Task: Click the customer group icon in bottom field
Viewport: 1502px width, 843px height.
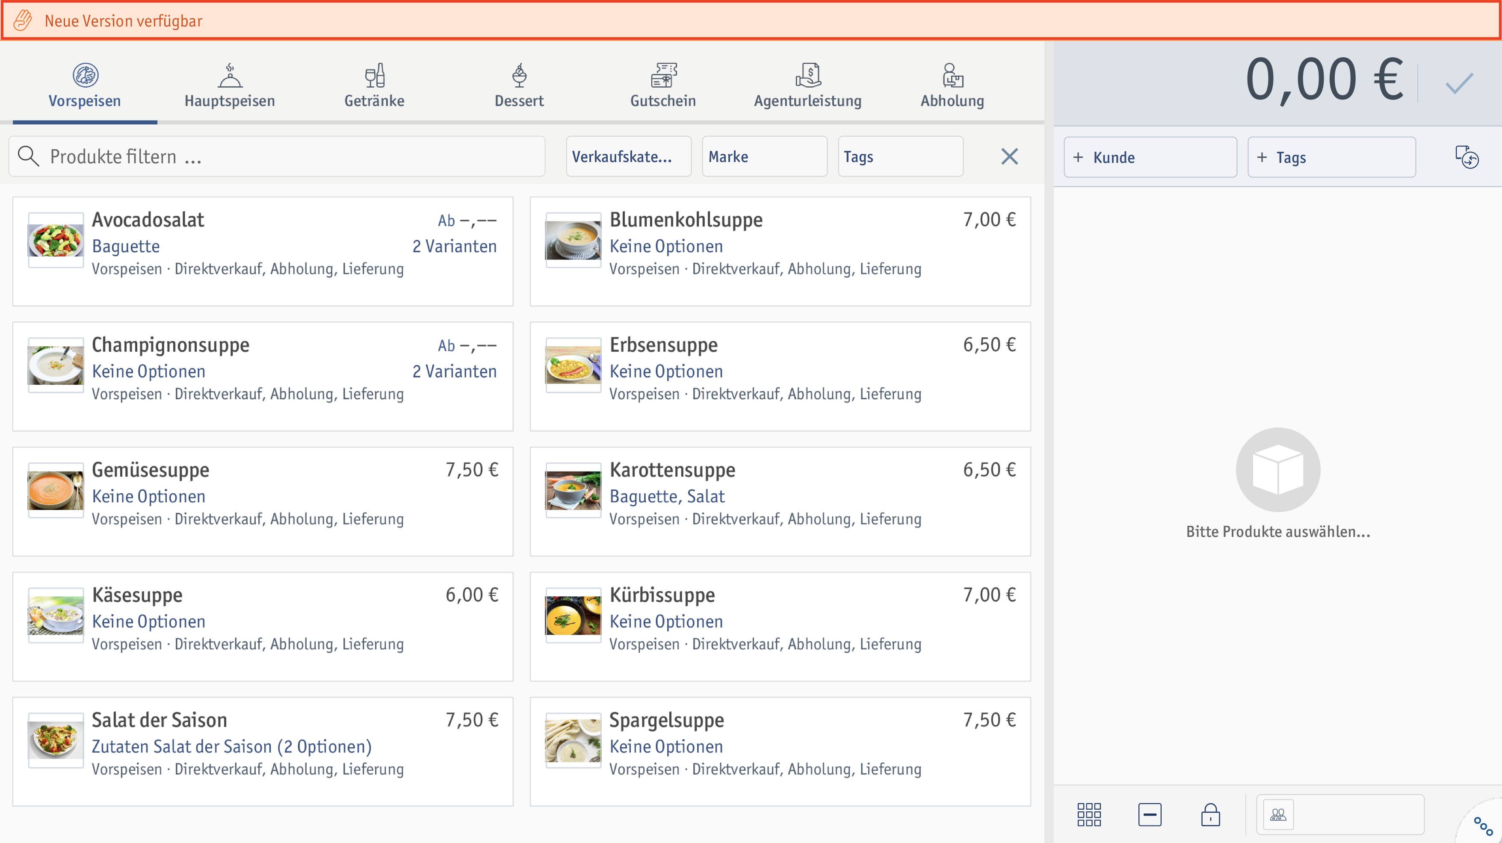Action: (x=1278, y=814)
